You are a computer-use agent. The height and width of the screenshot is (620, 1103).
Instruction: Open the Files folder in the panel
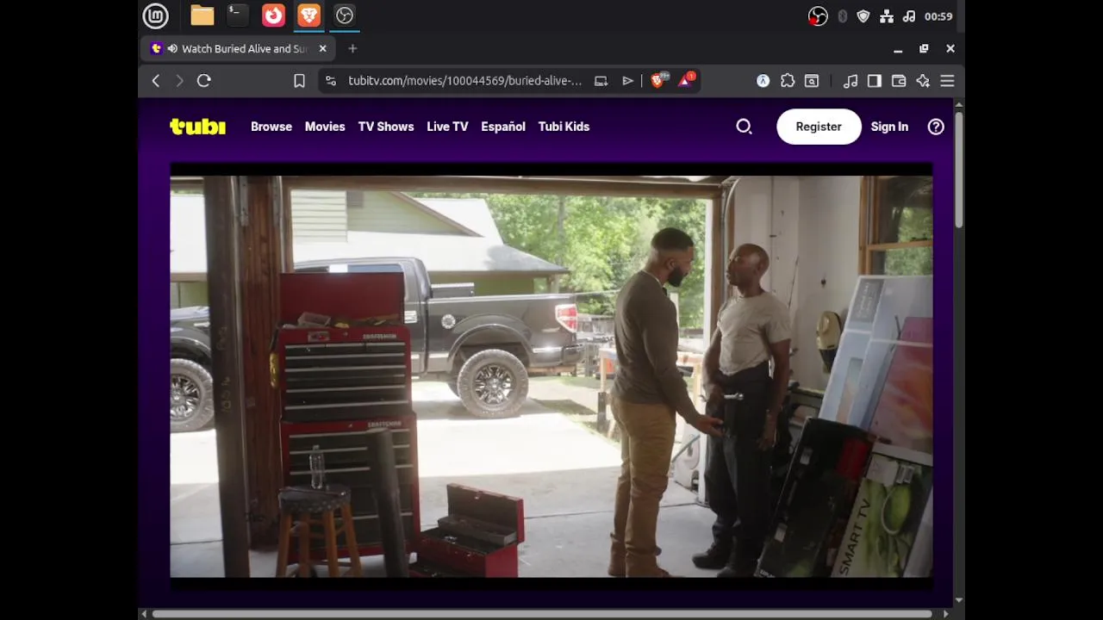pyautogui.click(x=203, y=15)
